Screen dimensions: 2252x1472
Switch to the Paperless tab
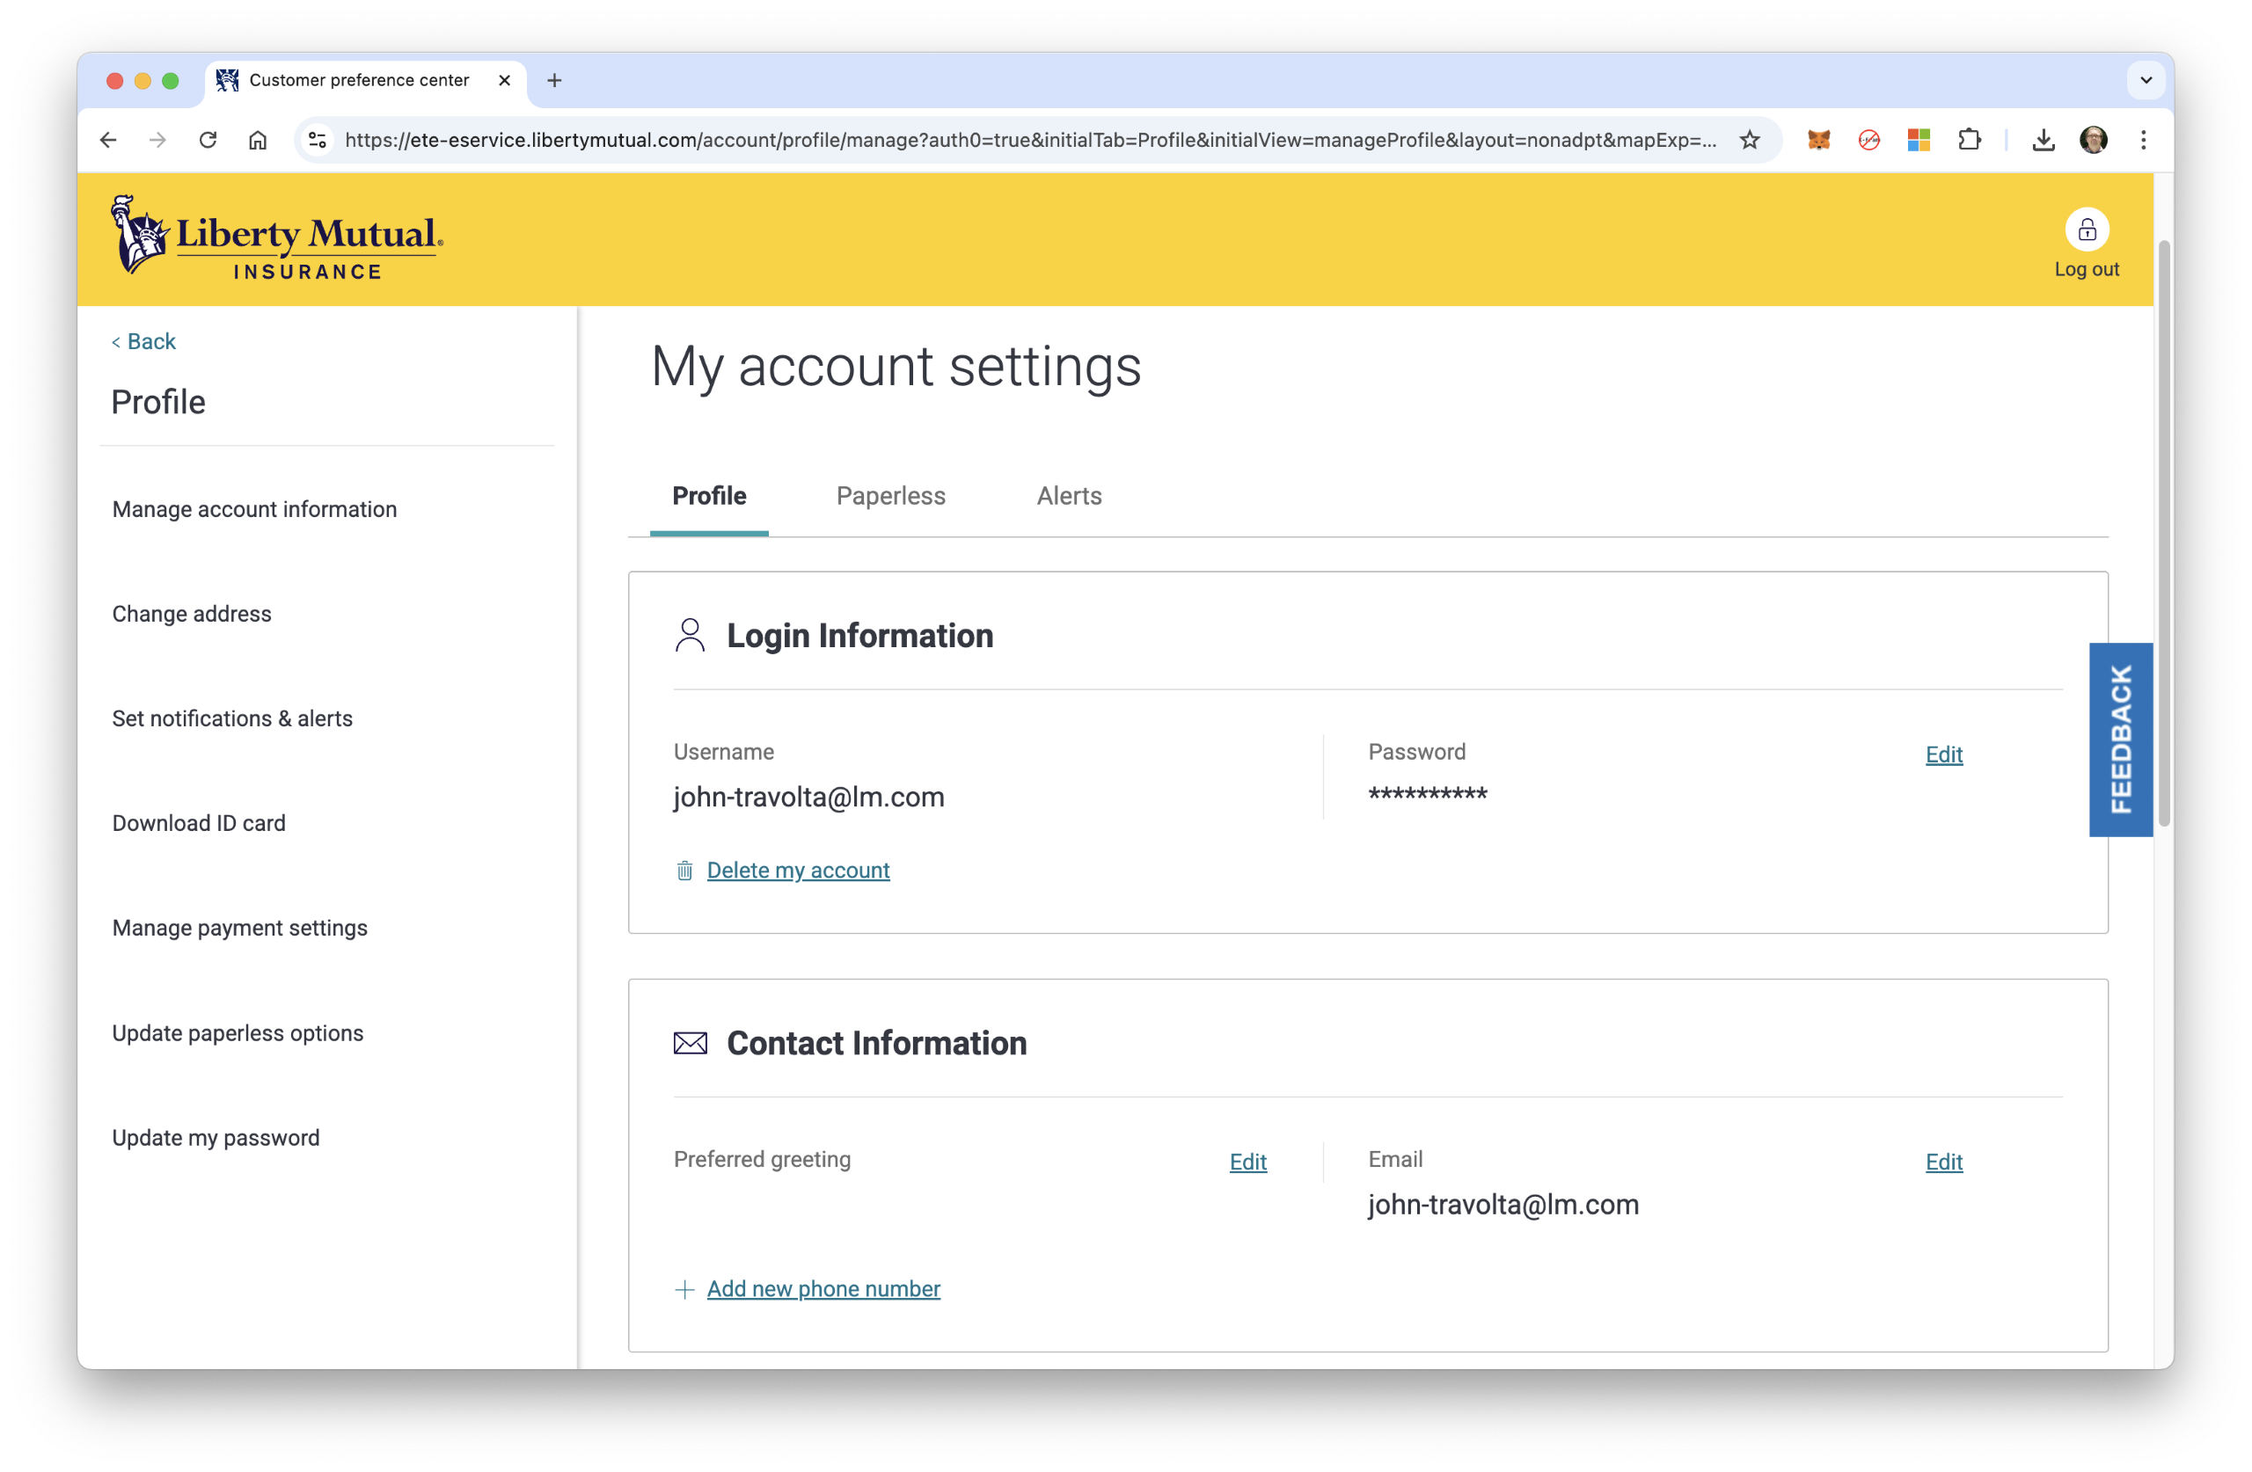[890, 496]
